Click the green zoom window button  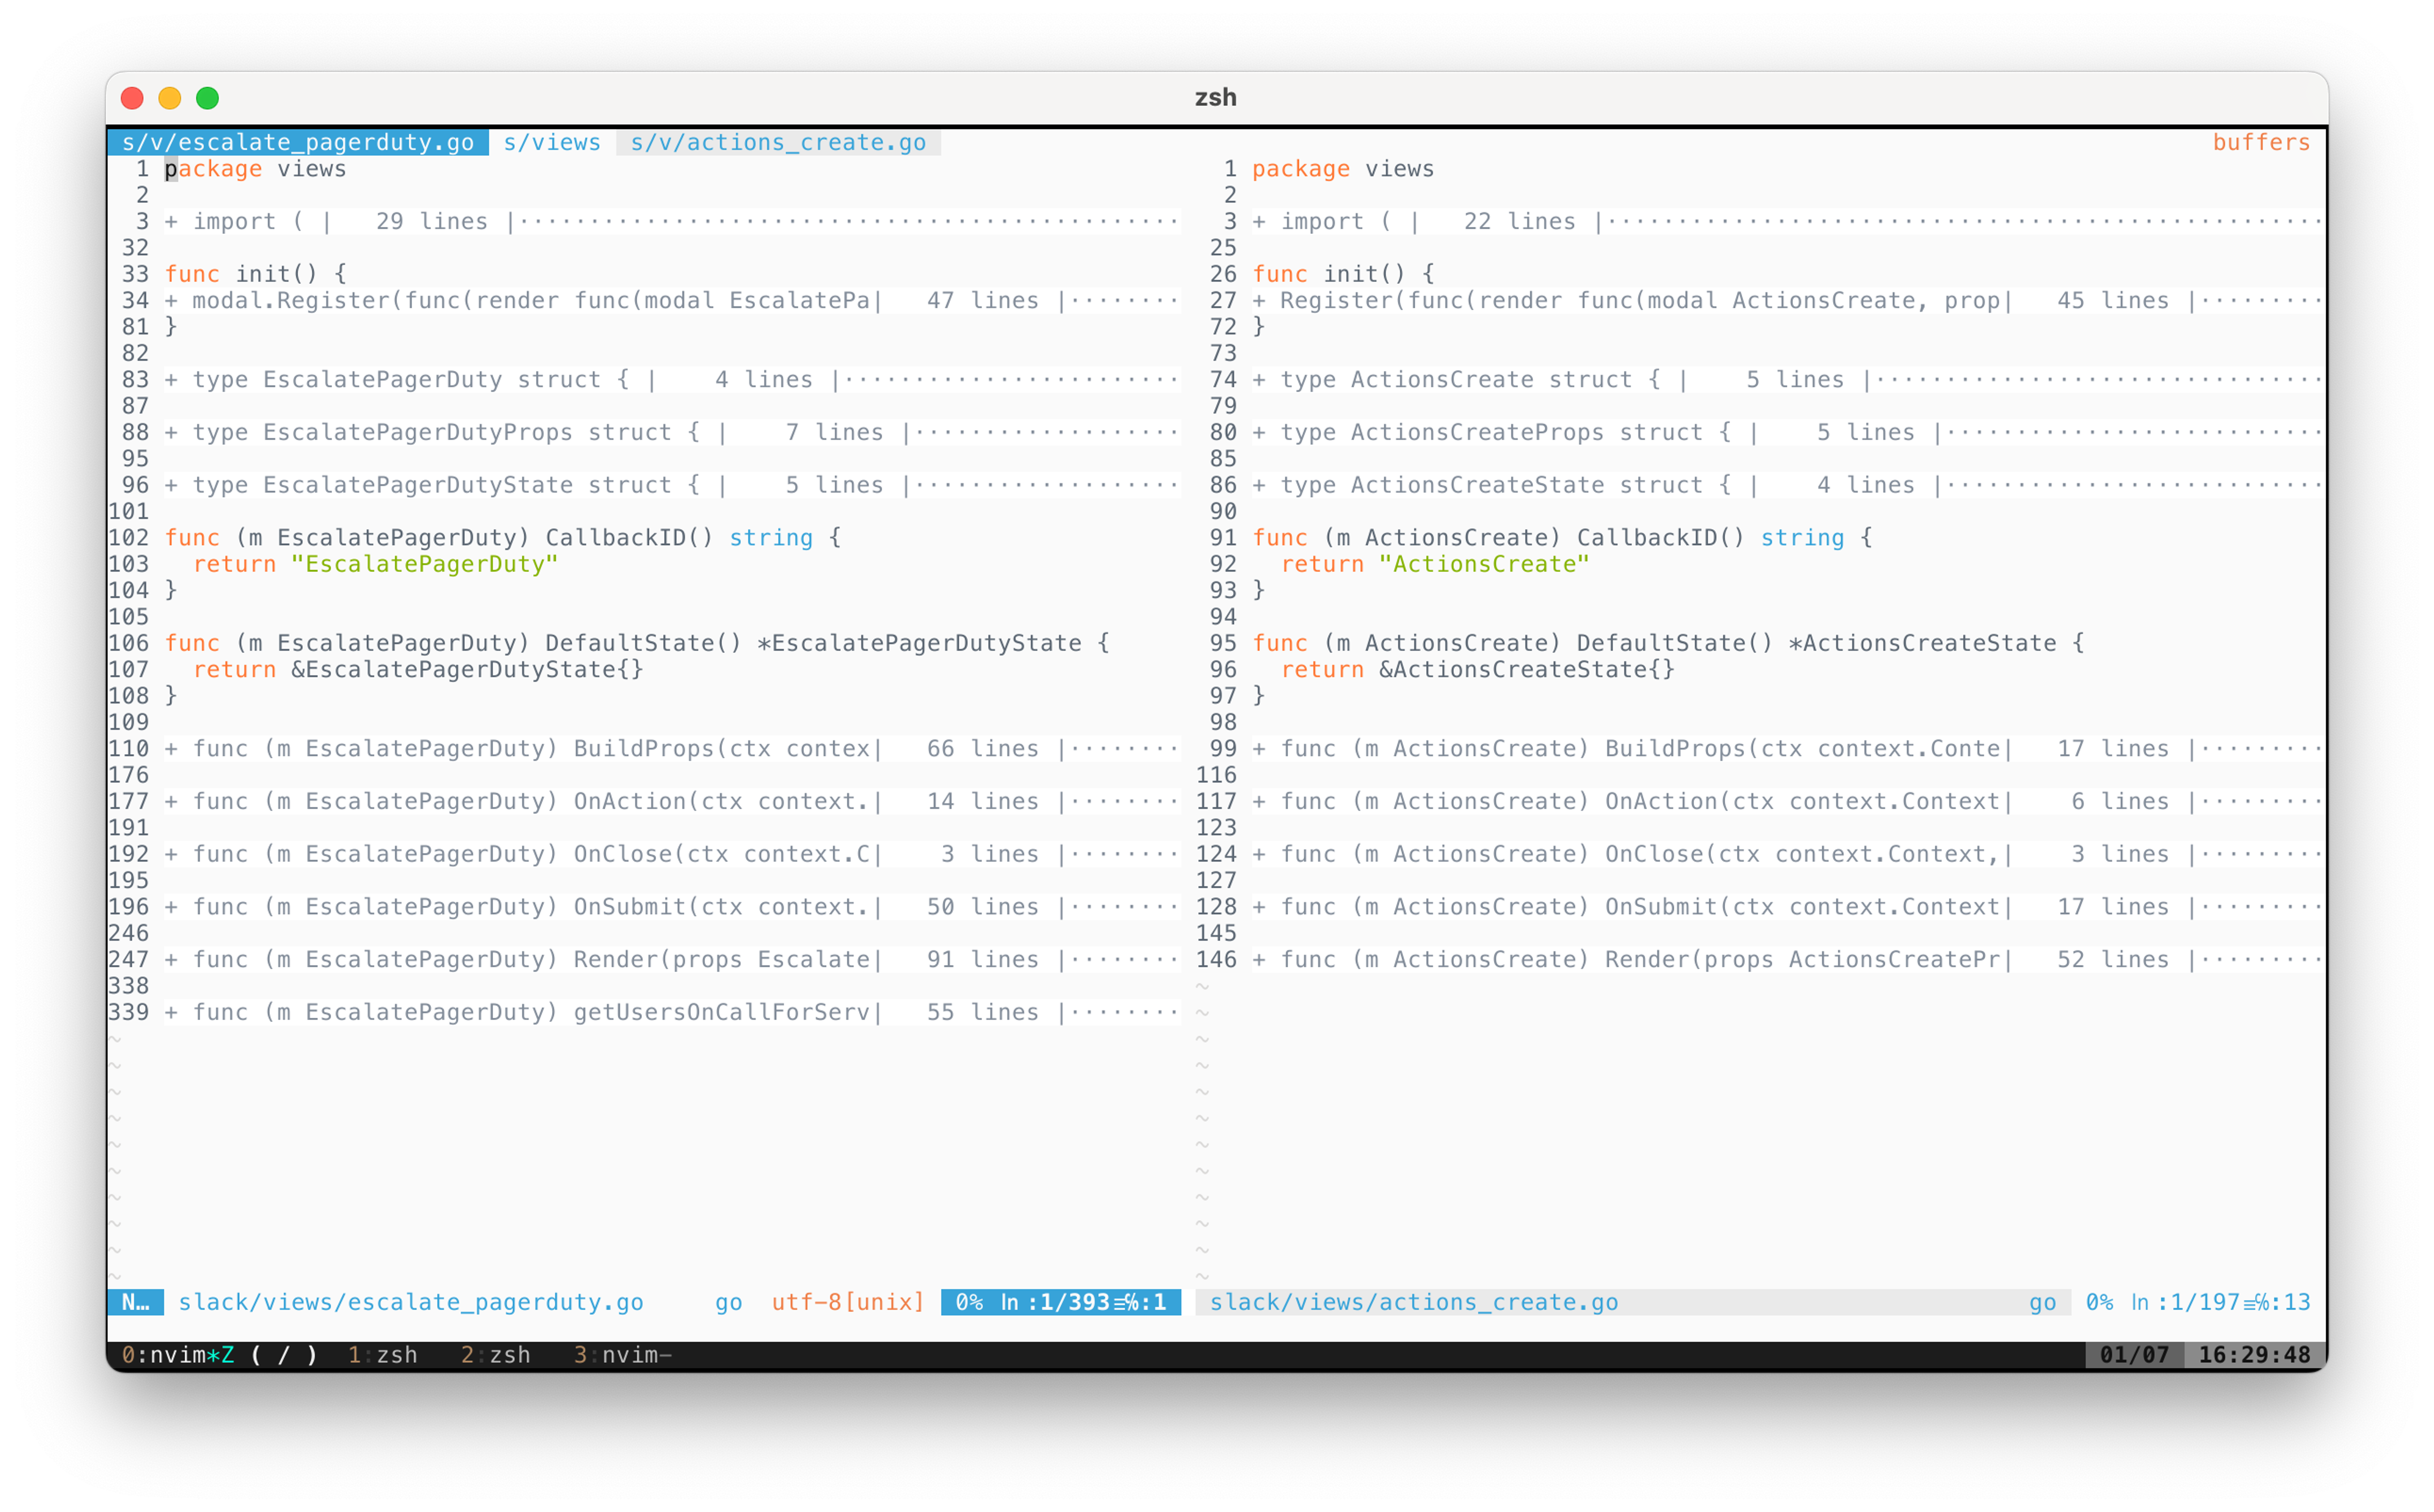[x=207, y=98]
